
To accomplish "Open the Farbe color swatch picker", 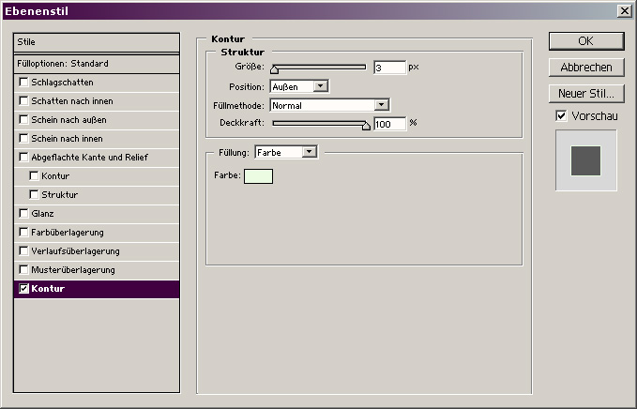I will (258, 176).
